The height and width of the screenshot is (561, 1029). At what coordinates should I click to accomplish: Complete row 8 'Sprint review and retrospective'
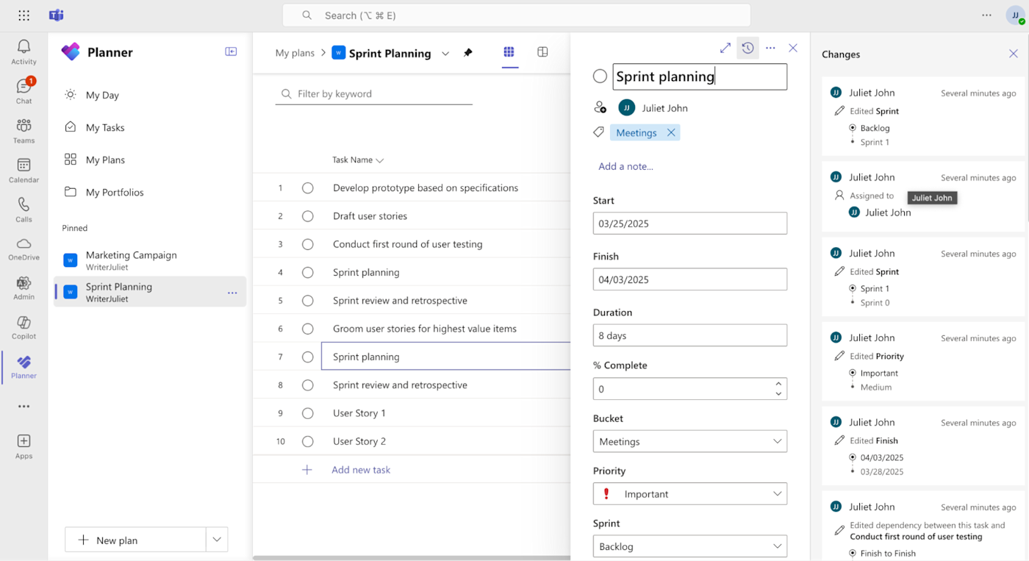coord(308,385)
